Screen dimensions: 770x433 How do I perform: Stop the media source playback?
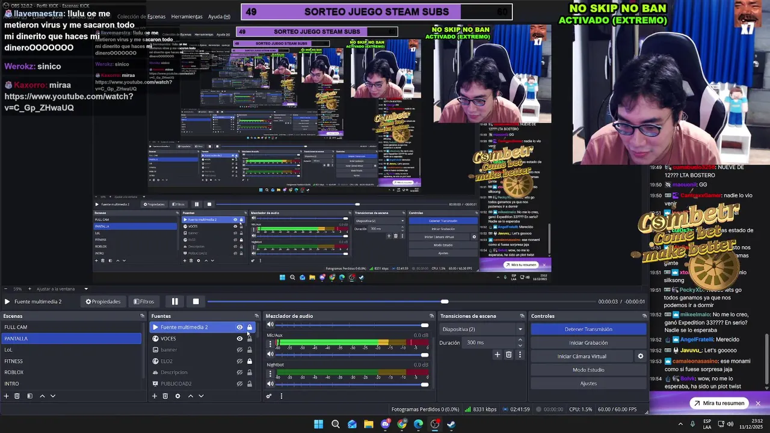[196, 301]
